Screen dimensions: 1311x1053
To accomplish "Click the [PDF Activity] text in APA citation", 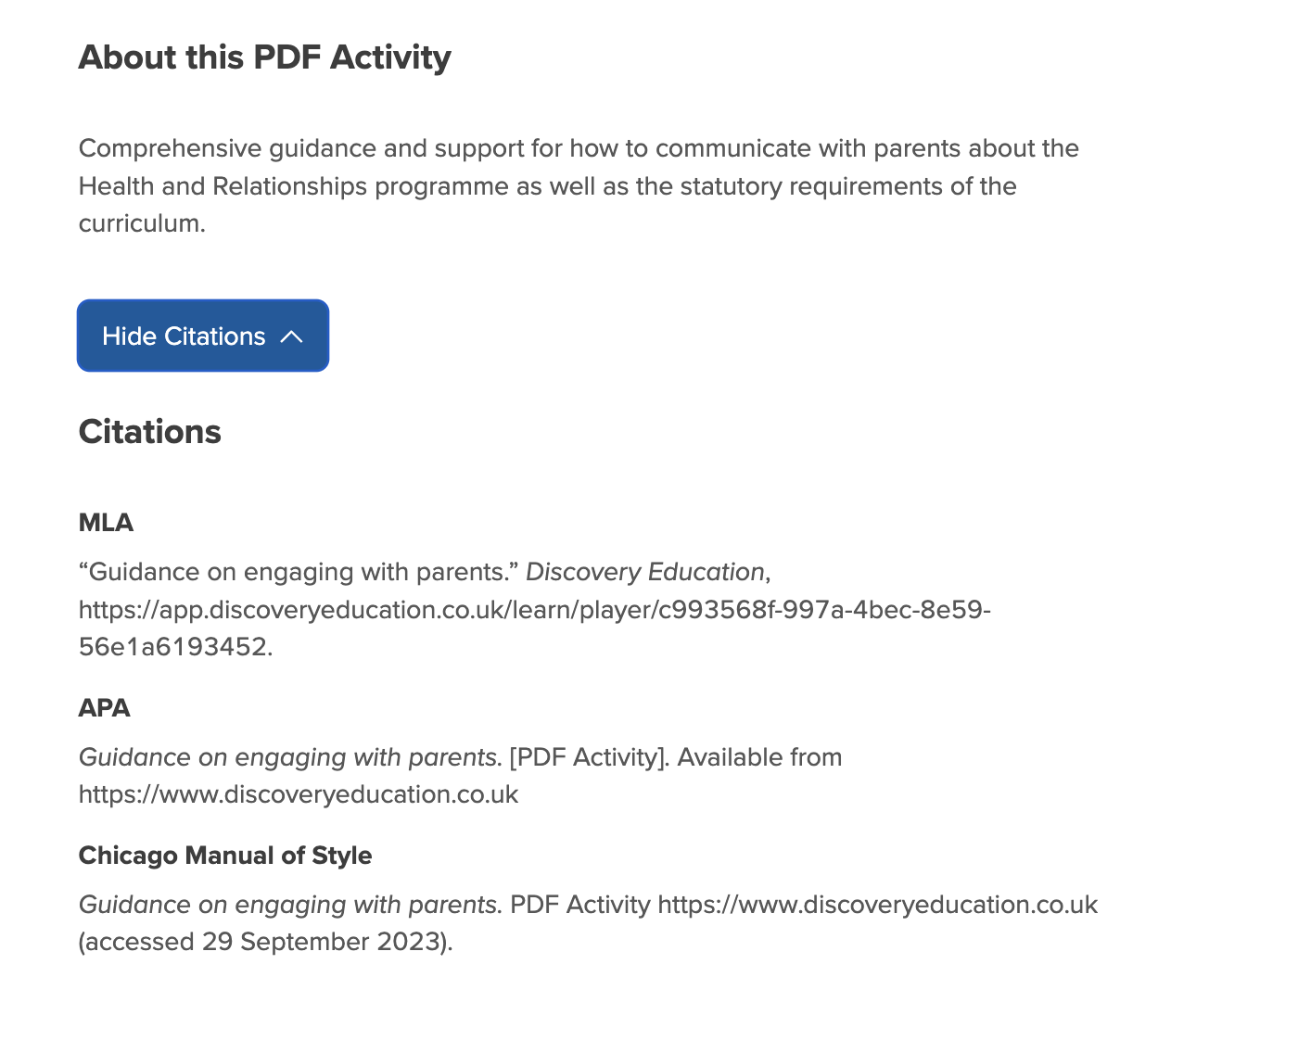I will [x=589, y=757].
